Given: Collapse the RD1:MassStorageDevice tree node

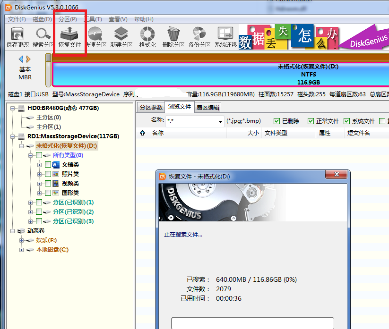Looking at the screenshot, I should click(x=12, y=136).
